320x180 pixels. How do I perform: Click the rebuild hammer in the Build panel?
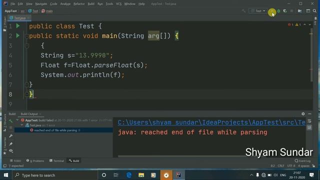[10, 121]
